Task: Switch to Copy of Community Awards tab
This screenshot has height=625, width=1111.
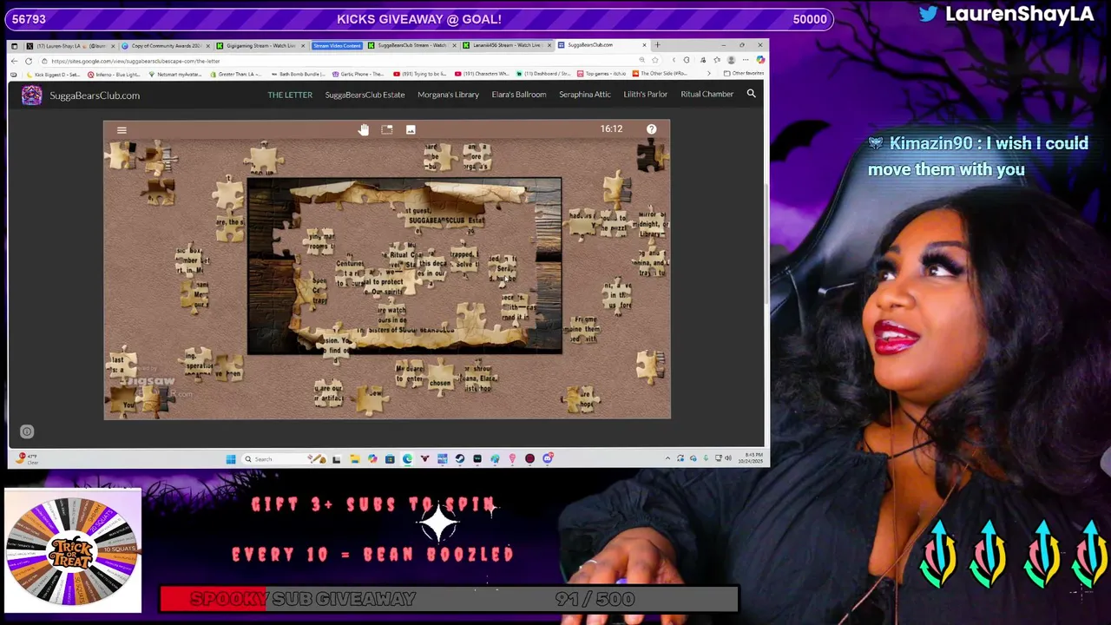Action: [x=165, y=45]
